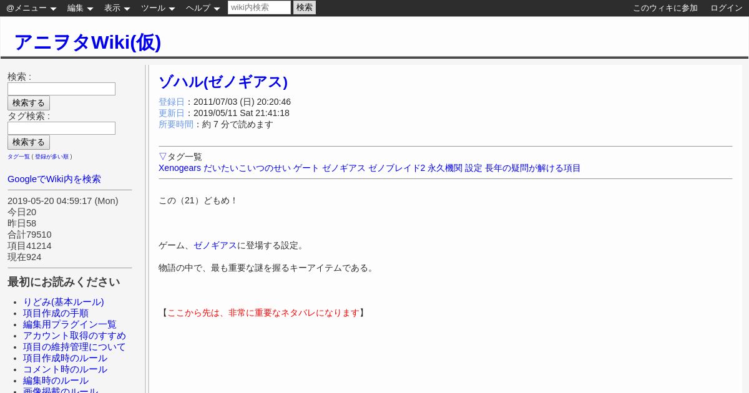Open 項目作成時のルール link
Screen dimensions: 749x393
tap(65, 358)
